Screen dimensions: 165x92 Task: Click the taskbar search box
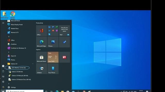(25, 91)
